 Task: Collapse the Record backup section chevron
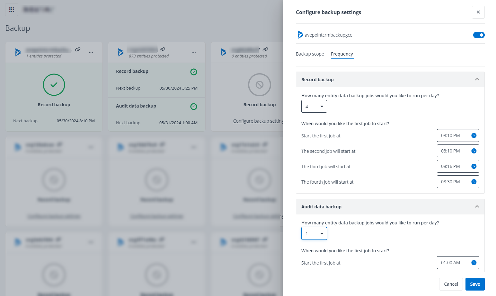pos(477,79)
